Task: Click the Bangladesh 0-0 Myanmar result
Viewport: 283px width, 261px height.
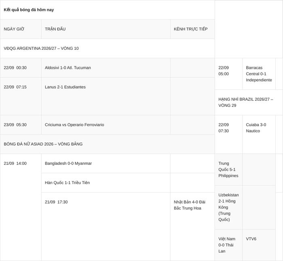Action: tap(68, 163)
